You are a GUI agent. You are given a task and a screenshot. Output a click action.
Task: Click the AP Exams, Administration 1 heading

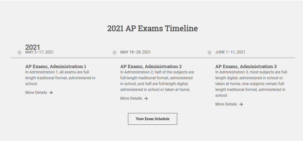[x=56, y=66]
